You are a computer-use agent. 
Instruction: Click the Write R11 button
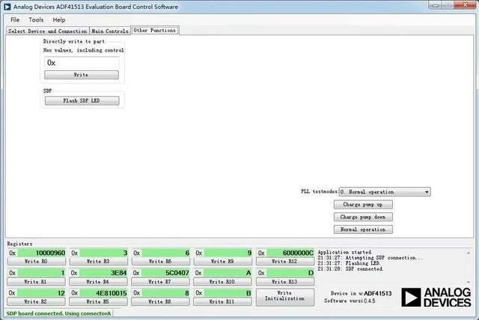pyautogui.click(x=223, y=301)
